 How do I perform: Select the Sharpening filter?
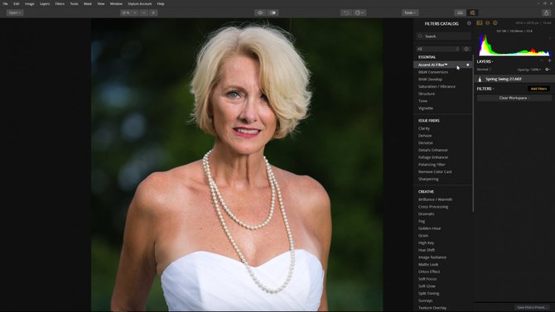(428, 179)
